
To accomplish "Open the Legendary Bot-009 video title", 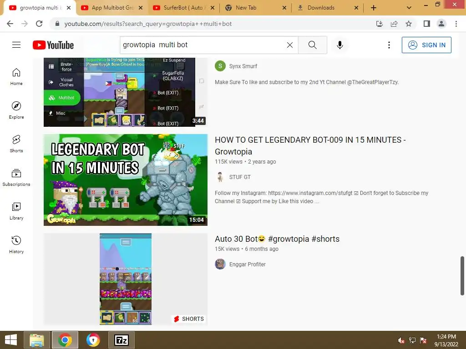I will coord(310,146).
